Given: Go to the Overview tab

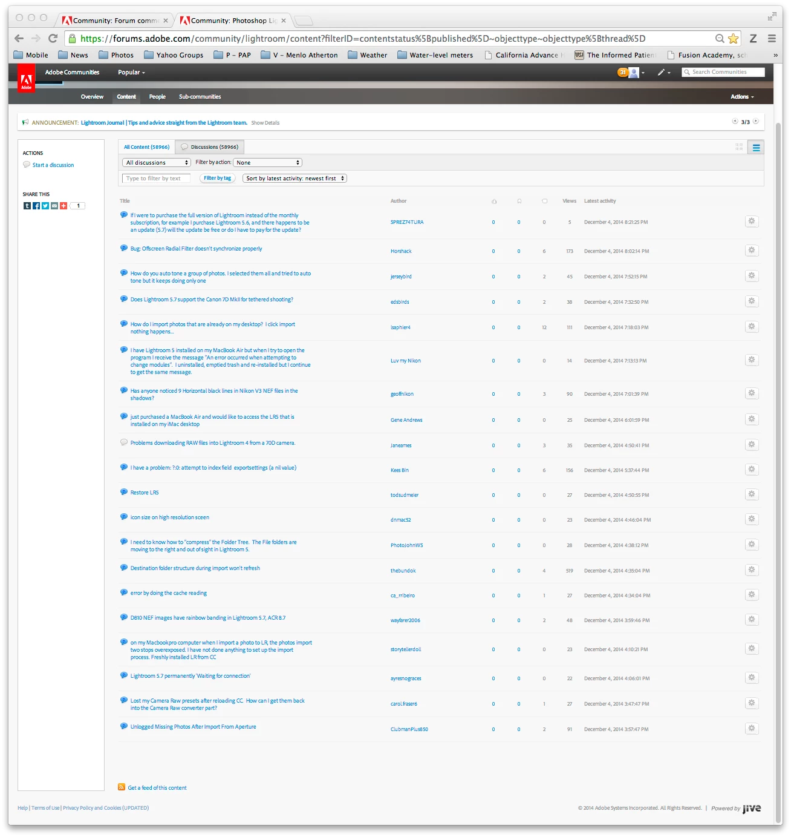Looking at the screenshot, I should pos(92,97).
